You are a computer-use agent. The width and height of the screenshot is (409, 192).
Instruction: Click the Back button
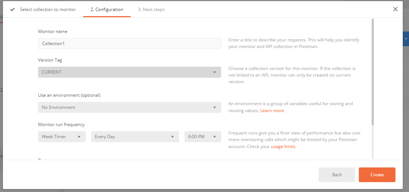pyautogui.click(x=337, y=175)
